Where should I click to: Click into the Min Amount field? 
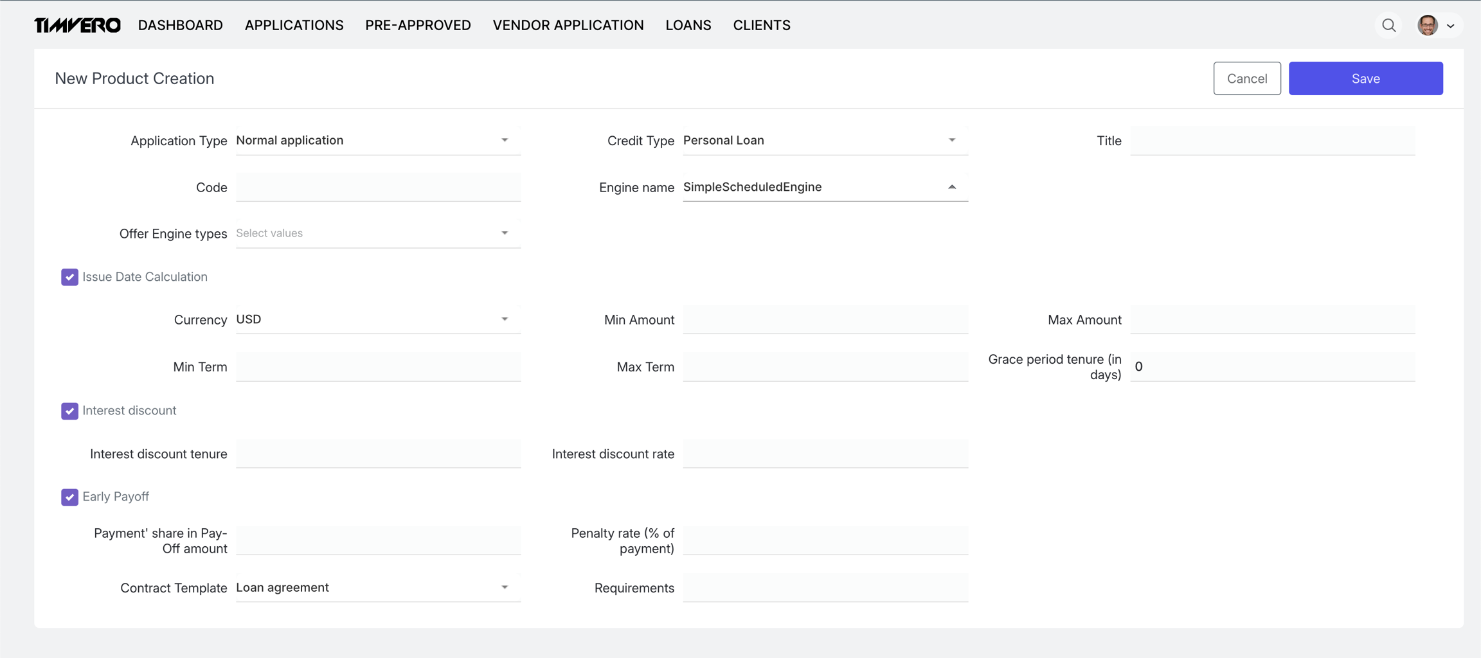(x=825, y=320)
